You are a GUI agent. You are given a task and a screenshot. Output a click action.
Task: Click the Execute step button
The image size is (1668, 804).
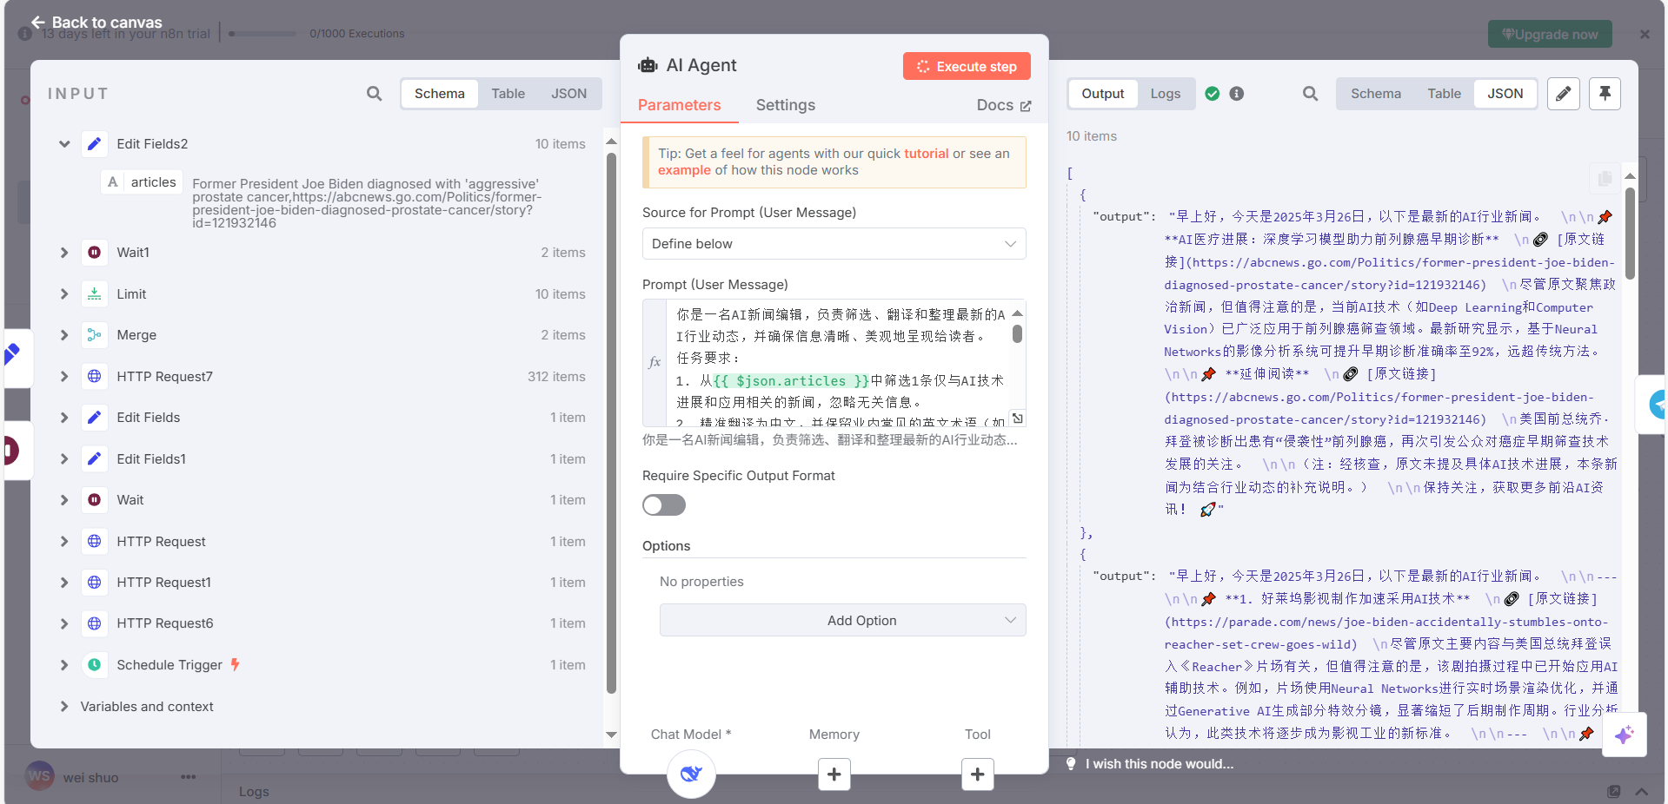[967, 67]
